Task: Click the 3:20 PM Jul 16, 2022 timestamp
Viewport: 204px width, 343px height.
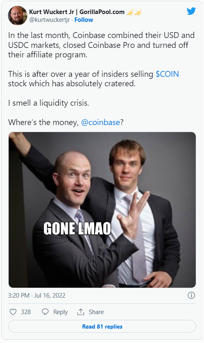Action: 37,295
